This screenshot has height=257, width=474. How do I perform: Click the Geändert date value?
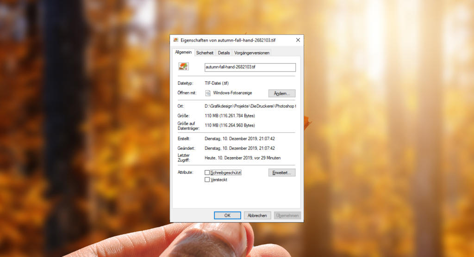click(x=240, y=148)
